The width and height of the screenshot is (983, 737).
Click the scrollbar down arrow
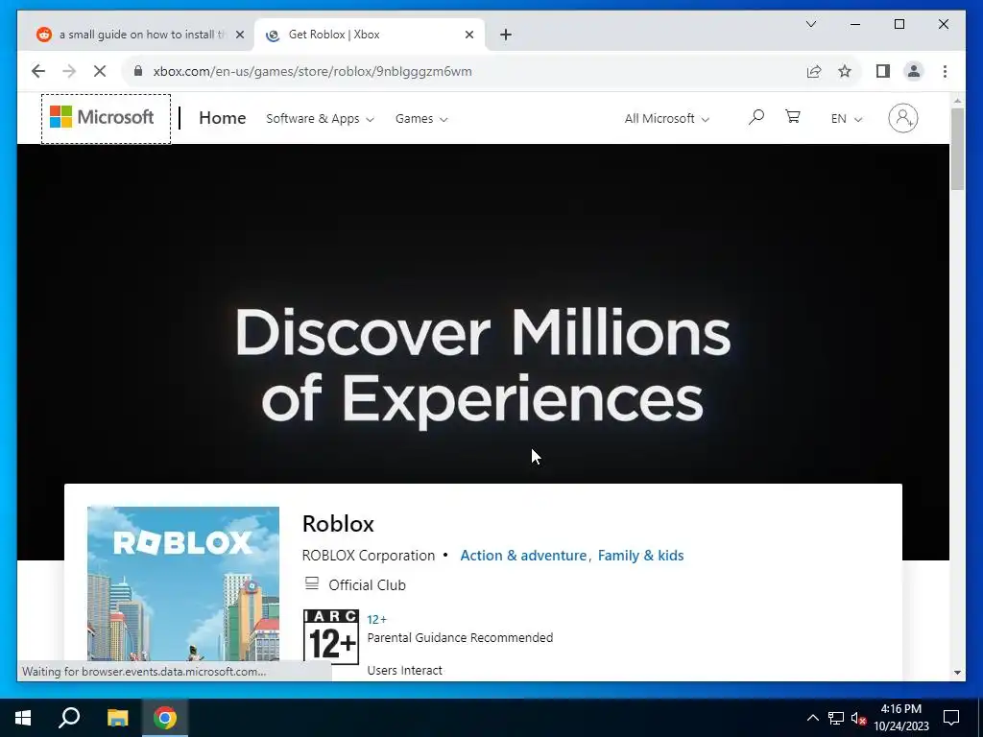tap(957, 673)
